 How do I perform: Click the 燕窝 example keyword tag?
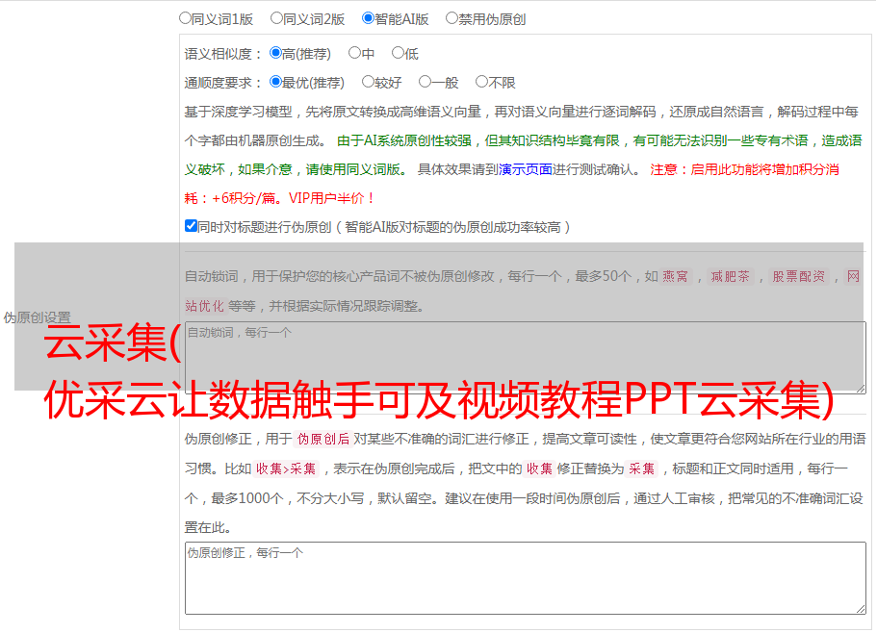click(x=676, y=276)
